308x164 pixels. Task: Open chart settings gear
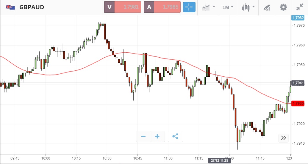click(283, 7)
